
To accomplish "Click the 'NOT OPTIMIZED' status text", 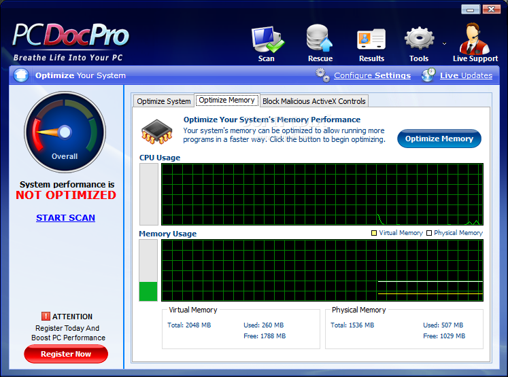I will click(66, 195).
